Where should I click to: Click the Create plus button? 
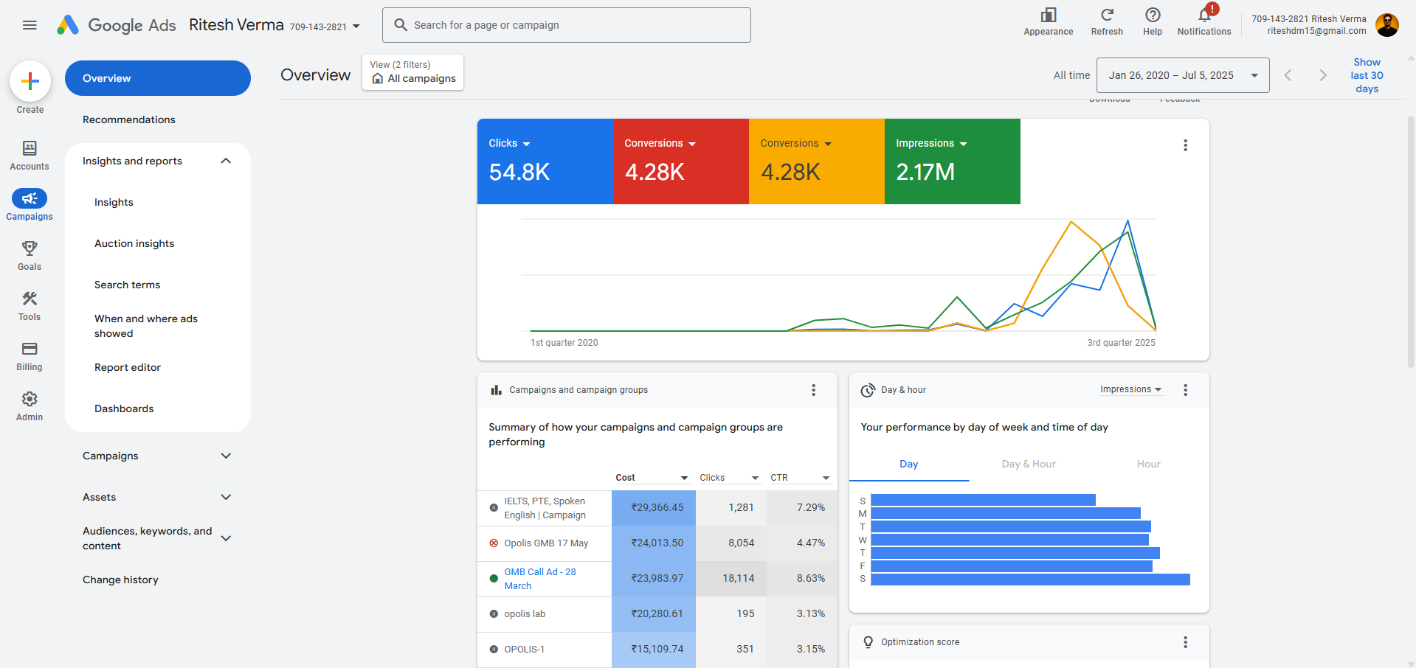coord(30,81)
